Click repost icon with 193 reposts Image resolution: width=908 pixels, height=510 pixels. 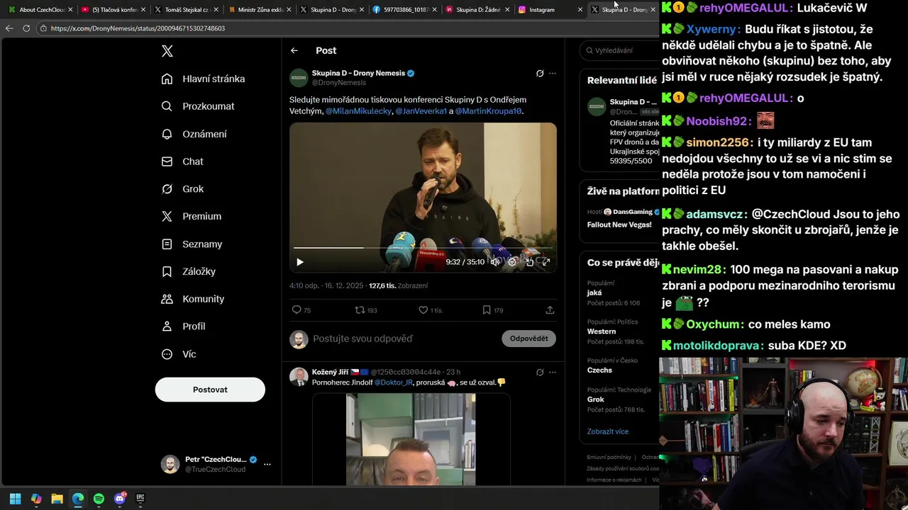(360, 310)
